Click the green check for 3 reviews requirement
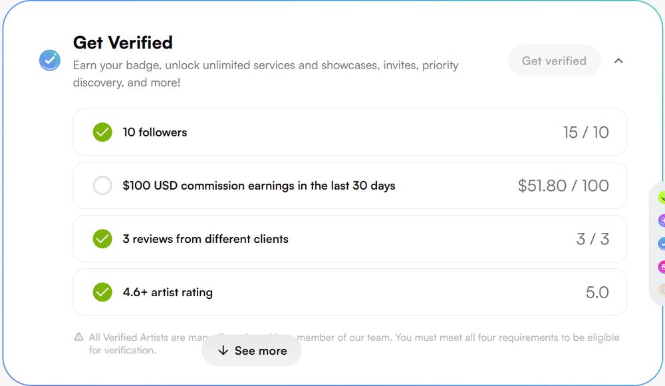 102,239
